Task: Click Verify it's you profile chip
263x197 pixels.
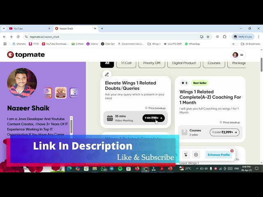Action: coord(243,37)
